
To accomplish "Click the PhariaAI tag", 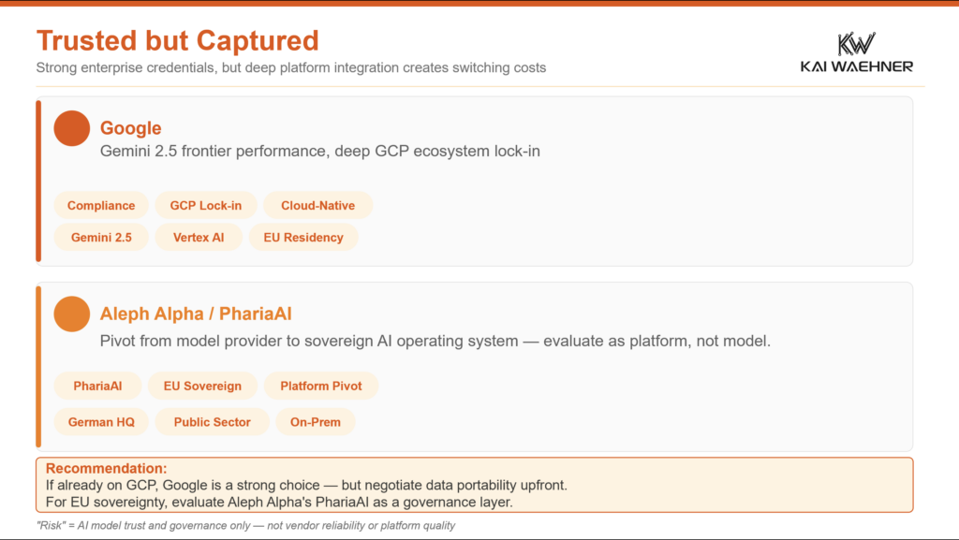I will pos(97,386).
